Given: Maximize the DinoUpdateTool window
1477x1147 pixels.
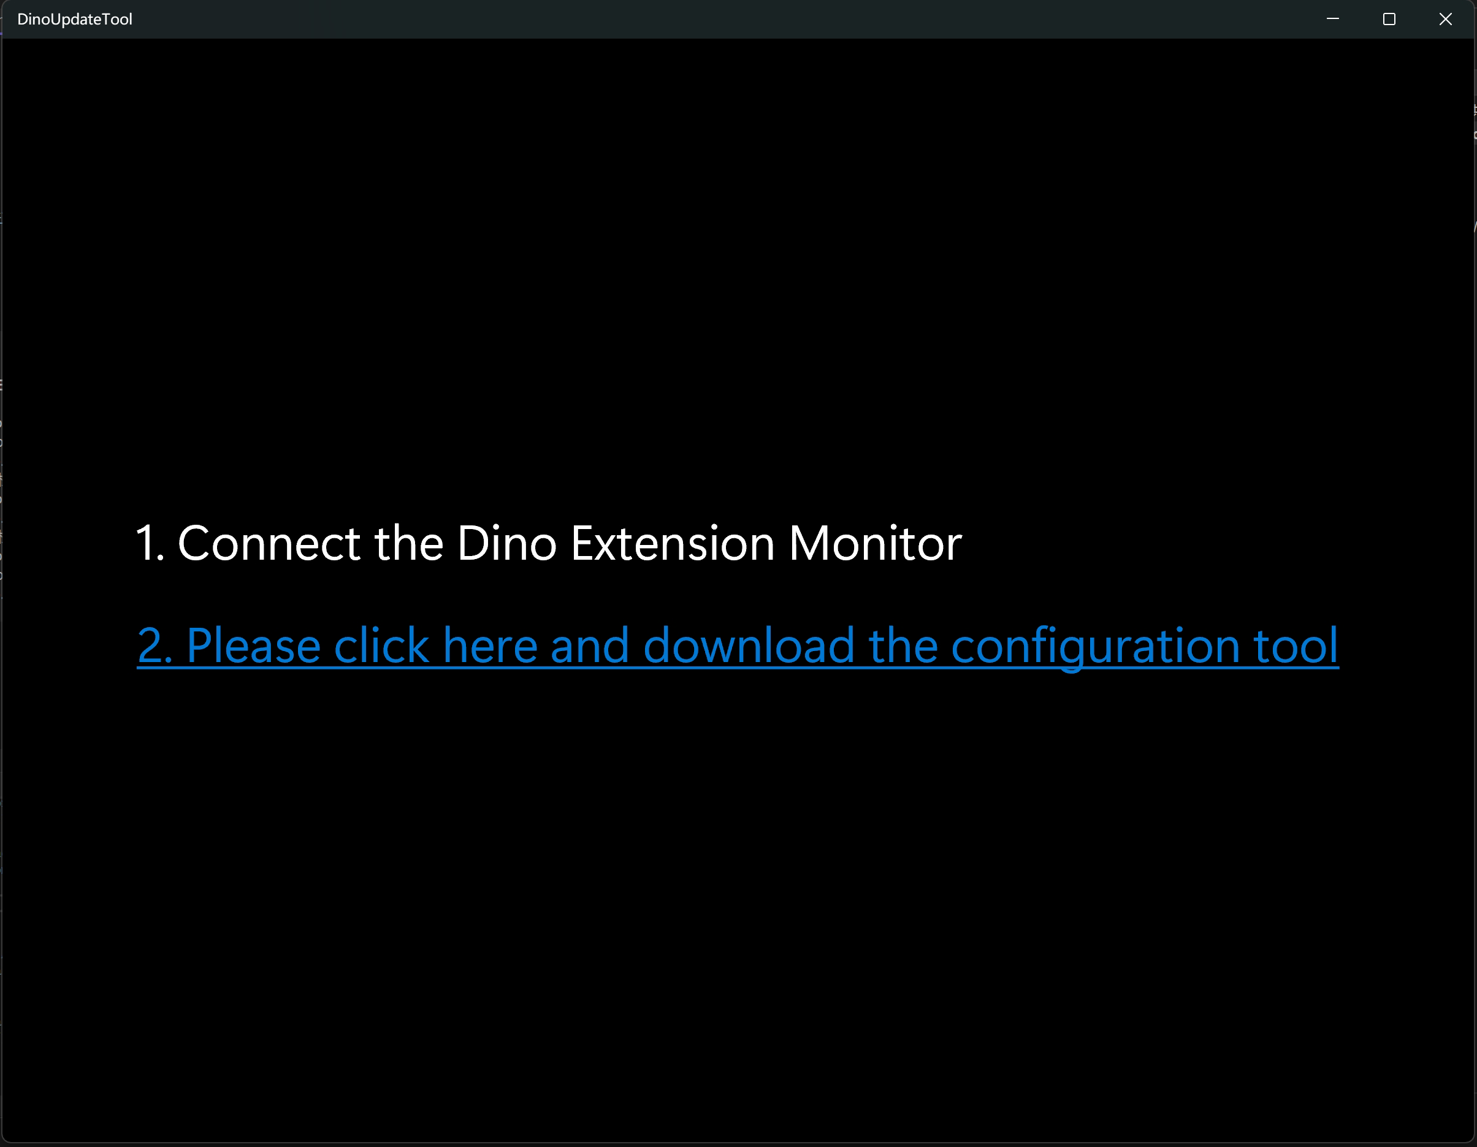Looking at the screenshot, I should click(1389, 19).
